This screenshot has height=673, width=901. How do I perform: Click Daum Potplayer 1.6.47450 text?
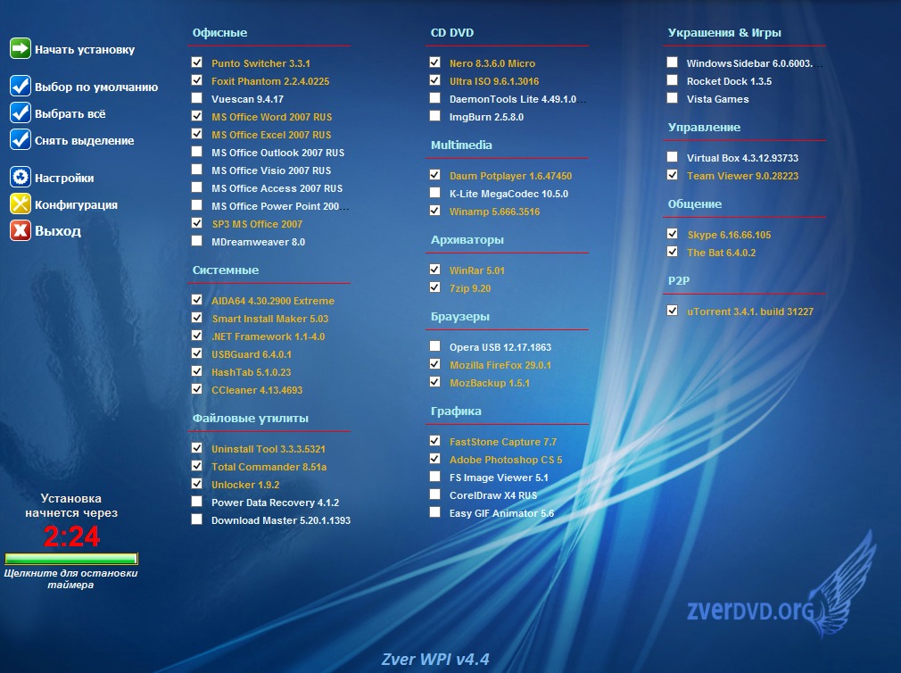coord(510,177)
